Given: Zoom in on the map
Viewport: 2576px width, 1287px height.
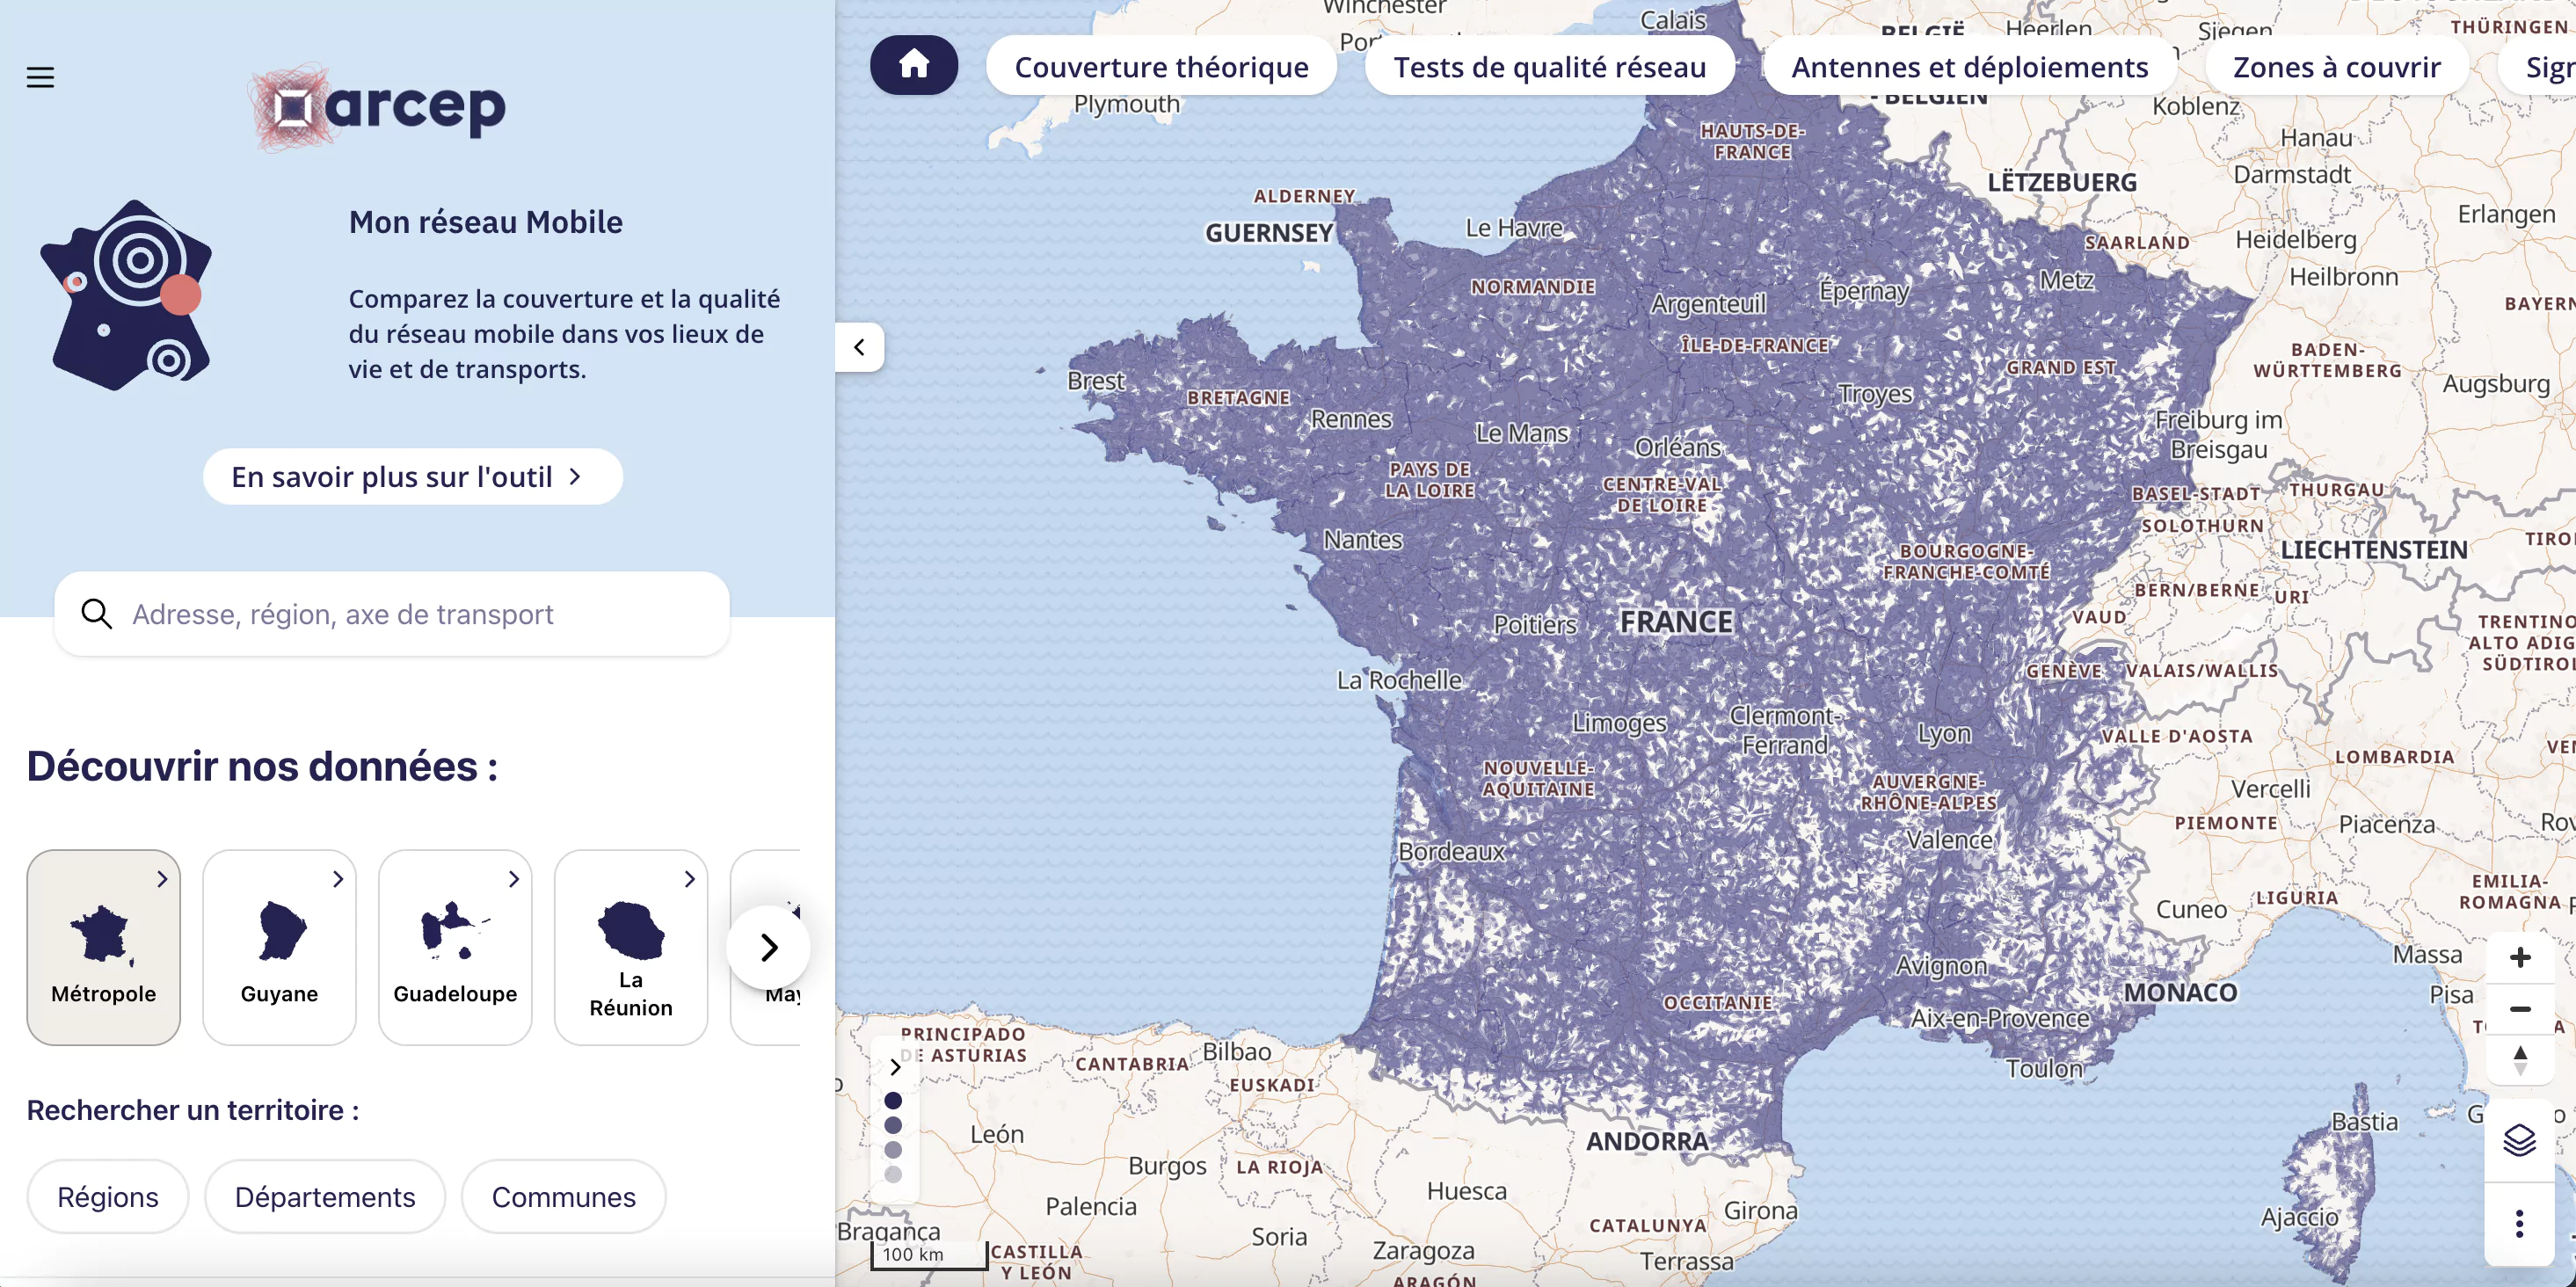Looking at the screenshot, I should (2519, 957).
